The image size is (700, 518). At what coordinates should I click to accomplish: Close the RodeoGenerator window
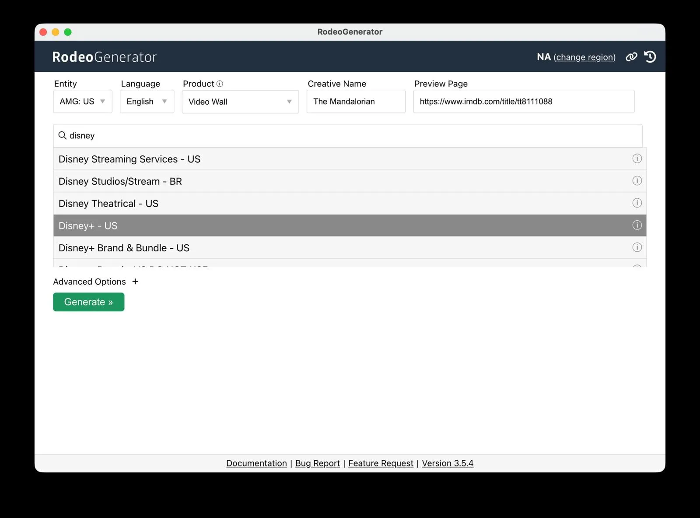tap(43, 32)
